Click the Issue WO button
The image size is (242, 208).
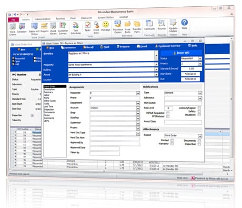pos(181,53)
